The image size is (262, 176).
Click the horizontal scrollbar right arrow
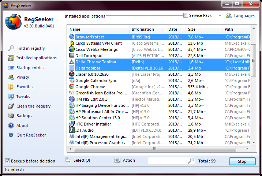coord(247,149)
